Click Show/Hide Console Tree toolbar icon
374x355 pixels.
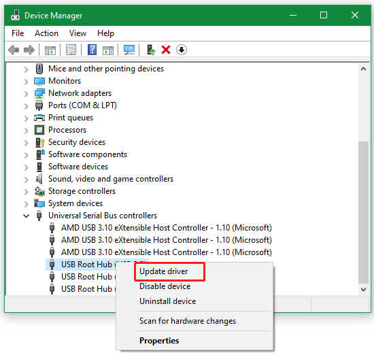tap(50, 50)
